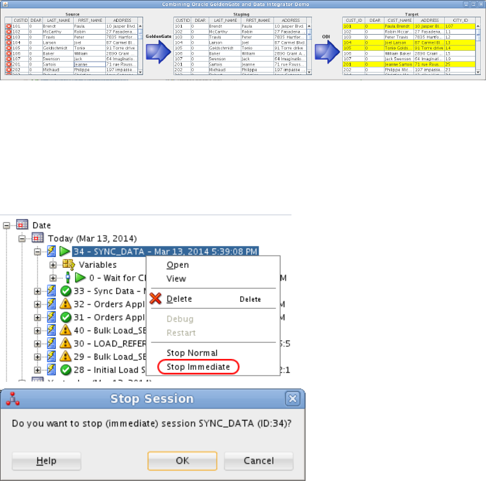Image resolution: width=486 pixels, height=481 pixels.
Task: Select session 34 - SYNC_DATA row
Action: point(165,252)
